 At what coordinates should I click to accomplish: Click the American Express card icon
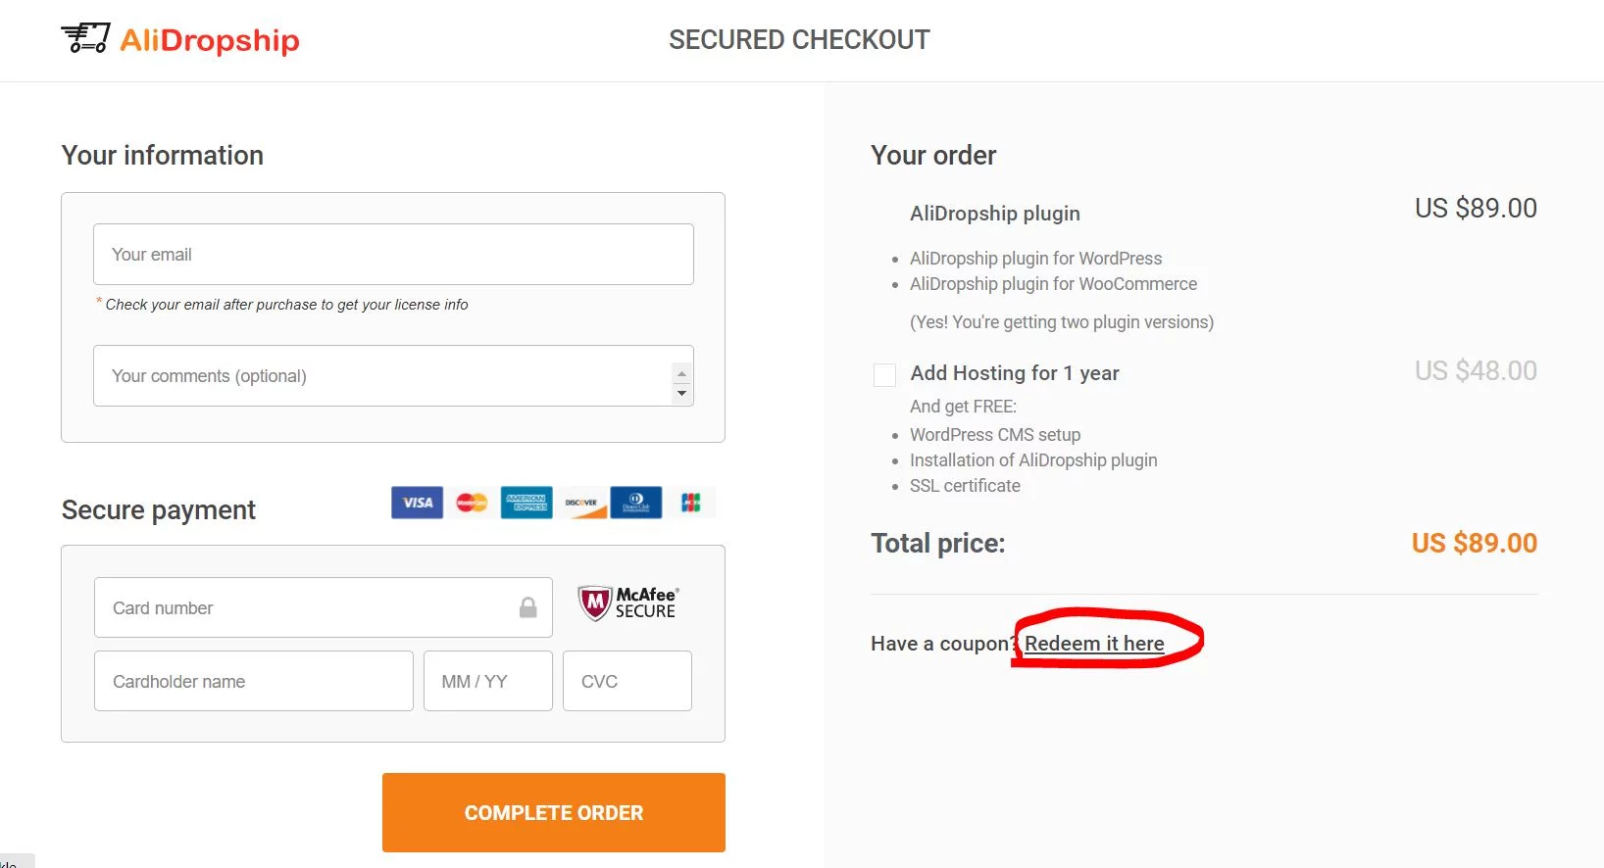526,503
